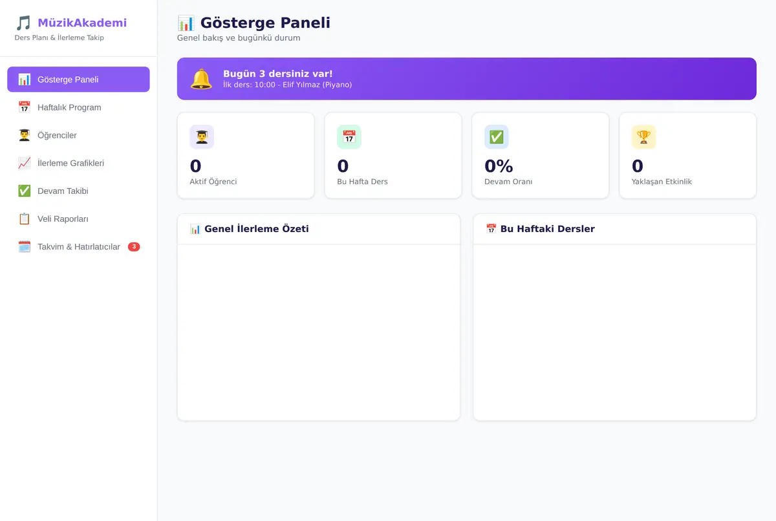
Task: Click the Genel İlerleme Özeti panel heading
Action: click(257, 229)
